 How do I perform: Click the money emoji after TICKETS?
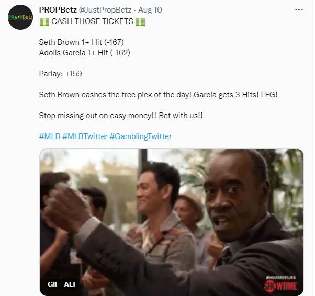click(x=140, y=21)
